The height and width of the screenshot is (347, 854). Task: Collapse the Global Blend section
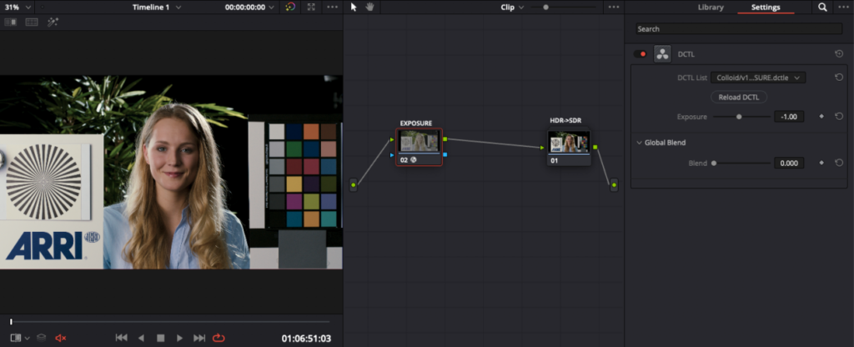tap(640, 143)
